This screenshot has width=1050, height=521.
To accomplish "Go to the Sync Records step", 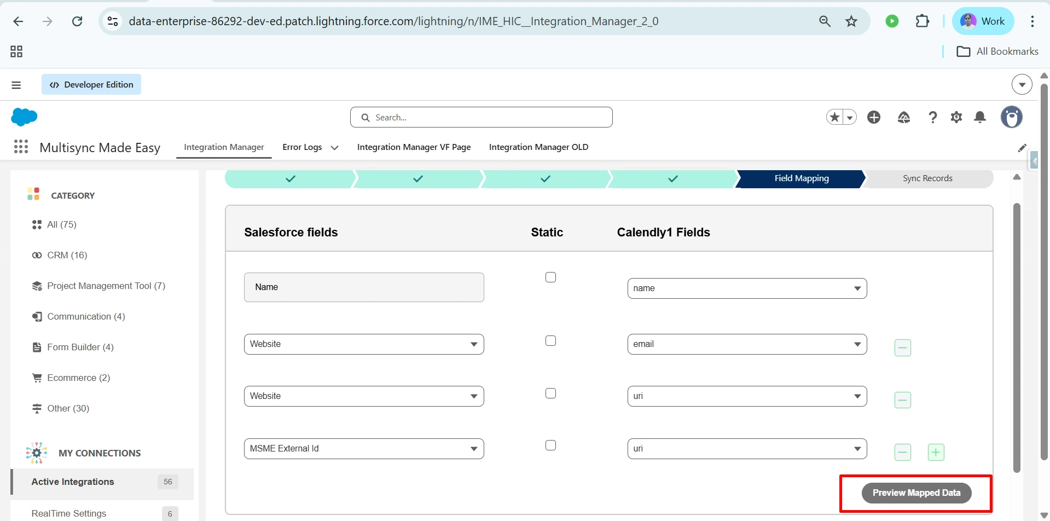I will click(x=927, y=178).
